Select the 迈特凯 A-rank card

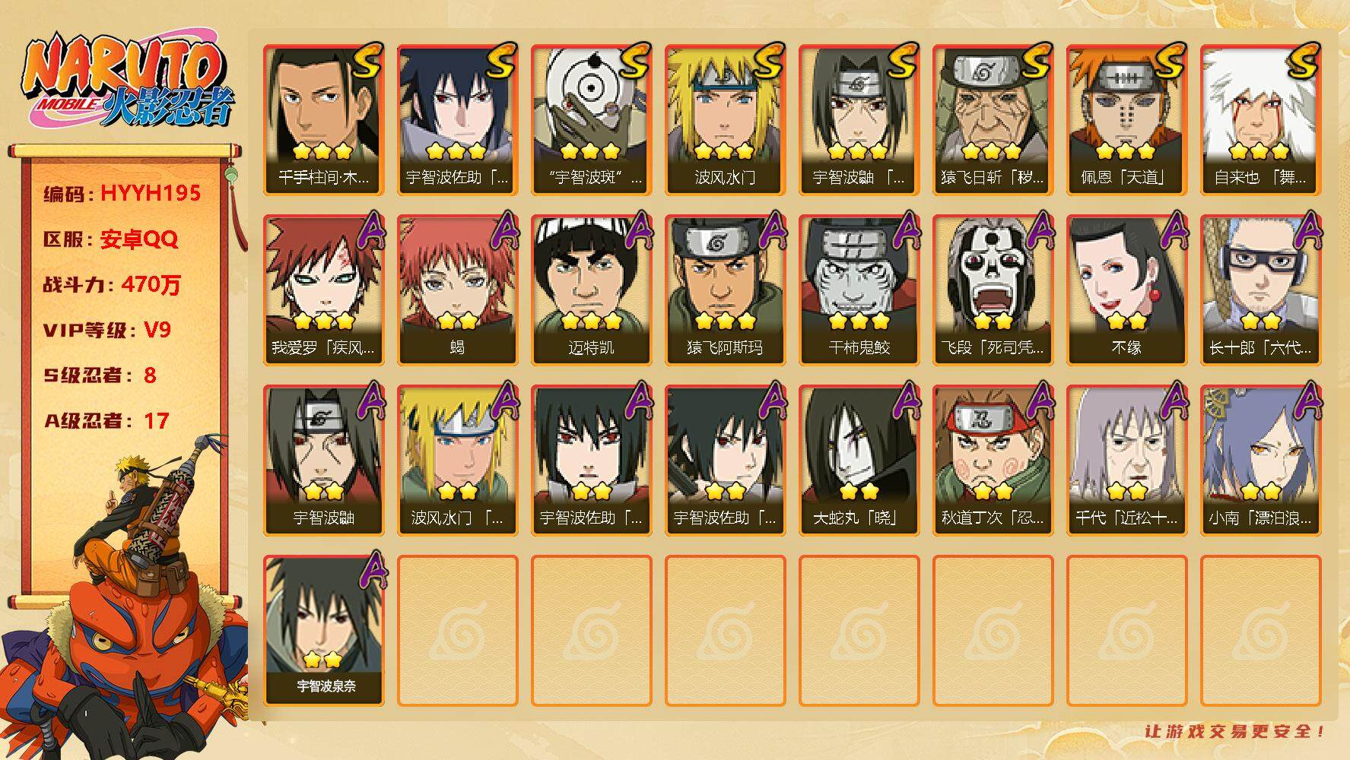tap(591, 290)
